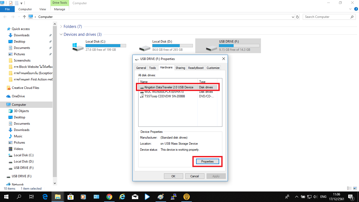Collapse the Devices and drives group
Image resolution: width=359 pixels, height=202 pixels.
coord(61,34)
